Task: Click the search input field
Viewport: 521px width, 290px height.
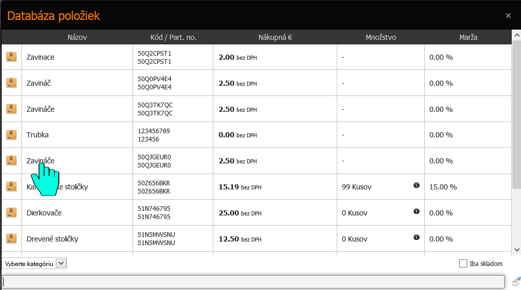Action: coord(253,282)
